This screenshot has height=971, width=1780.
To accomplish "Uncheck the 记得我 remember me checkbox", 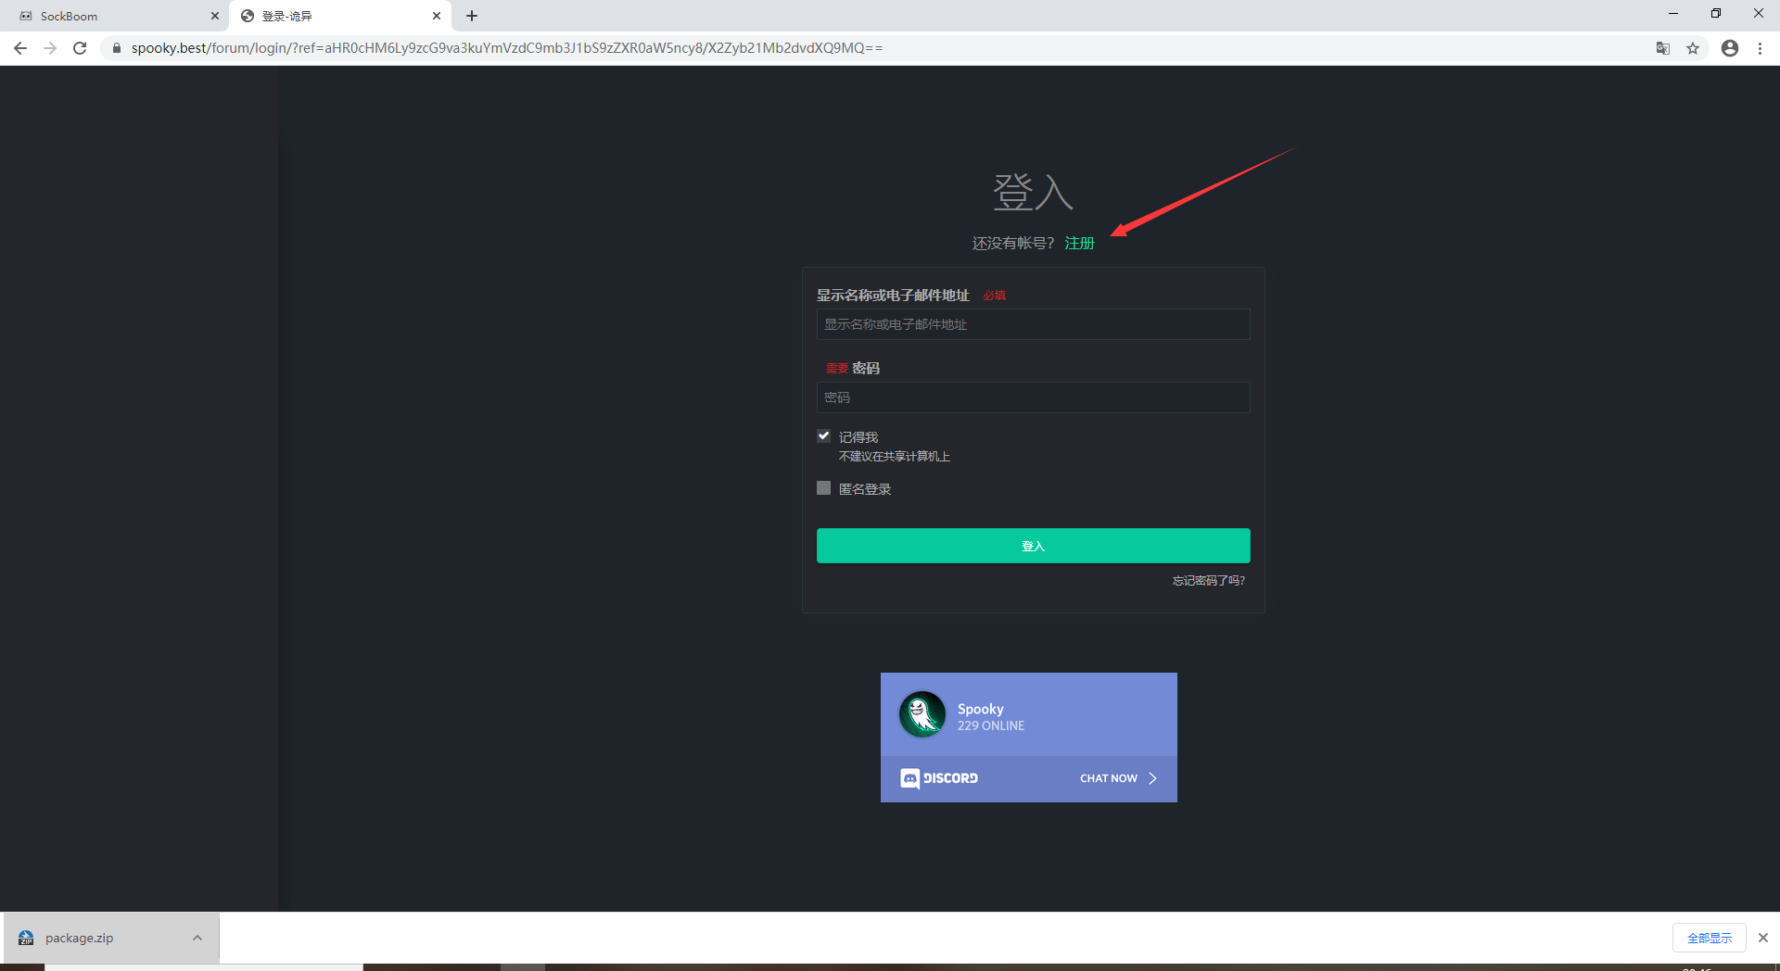I will tap(823, 435).
